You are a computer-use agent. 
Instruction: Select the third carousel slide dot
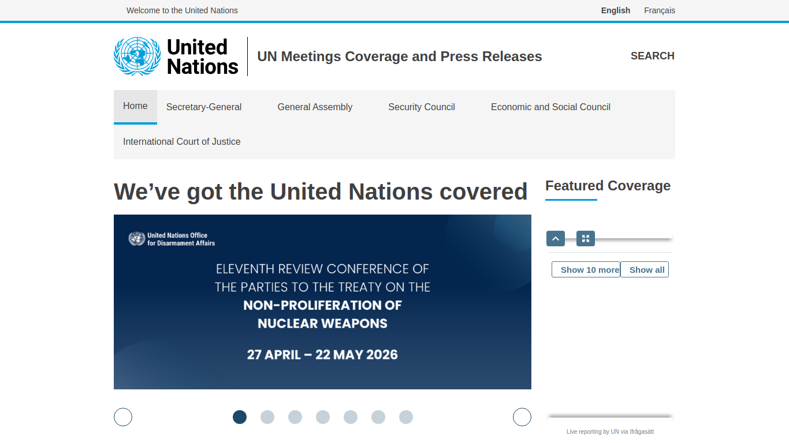pos(295,417)
